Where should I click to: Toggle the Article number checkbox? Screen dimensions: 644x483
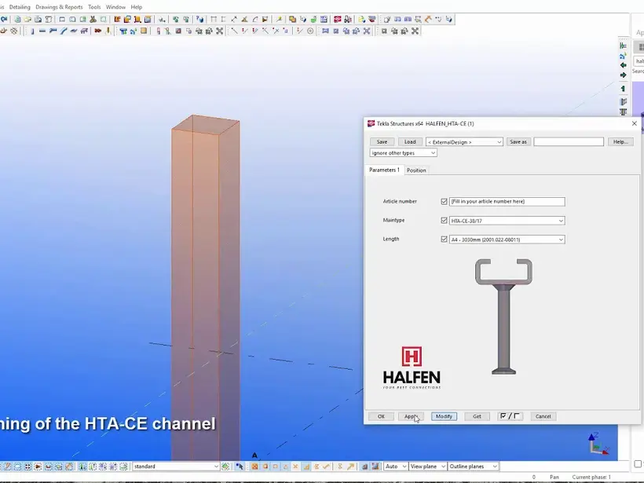coord(444,201)
